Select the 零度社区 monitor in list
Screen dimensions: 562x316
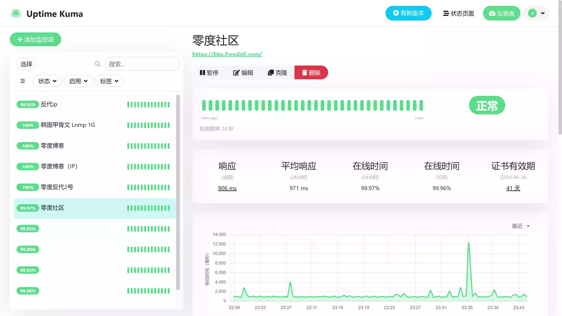pyautogui.click(x=95, y=208)
